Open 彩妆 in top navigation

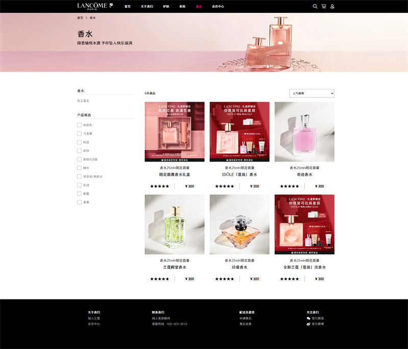coord(183,7)
